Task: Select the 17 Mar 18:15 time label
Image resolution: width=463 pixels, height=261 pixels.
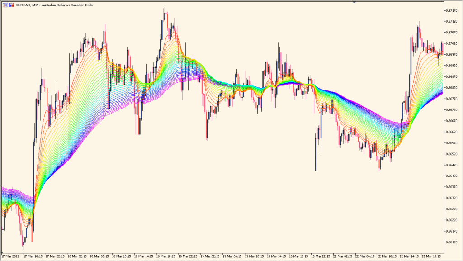Action: coord(33,256)
